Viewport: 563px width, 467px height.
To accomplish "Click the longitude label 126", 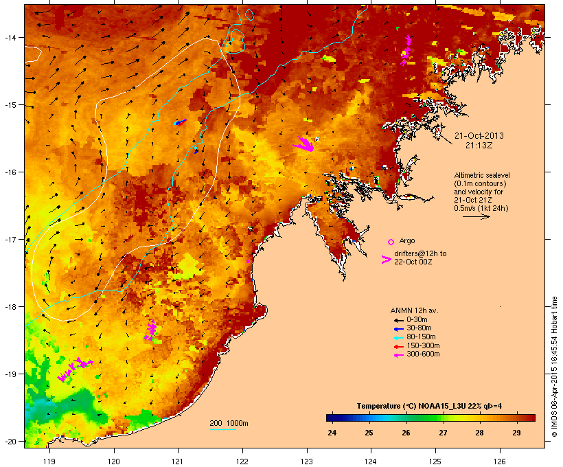I will pos(500,462).
